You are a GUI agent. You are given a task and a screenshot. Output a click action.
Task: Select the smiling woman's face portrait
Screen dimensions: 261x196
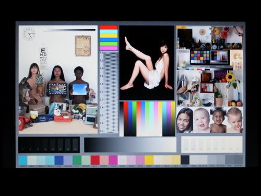tap(185, 120)
